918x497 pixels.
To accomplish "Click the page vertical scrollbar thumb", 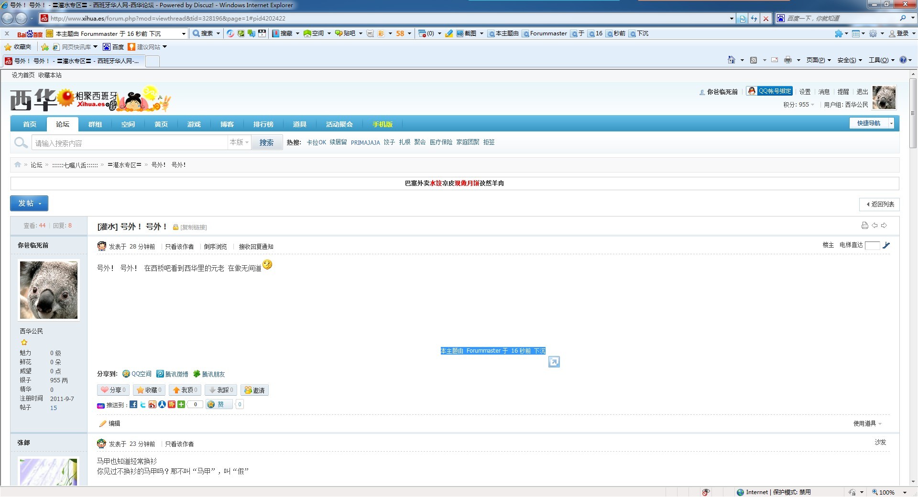I will [x=913, y=115].
